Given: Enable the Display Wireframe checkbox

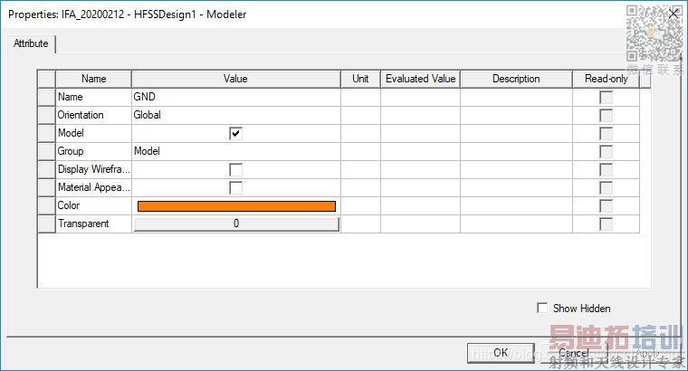Looking at the screenshot, I should click(x=235, y=169).
